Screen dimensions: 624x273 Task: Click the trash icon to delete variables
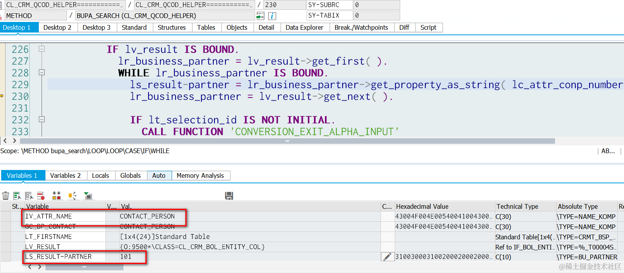(x=6, y=195)
